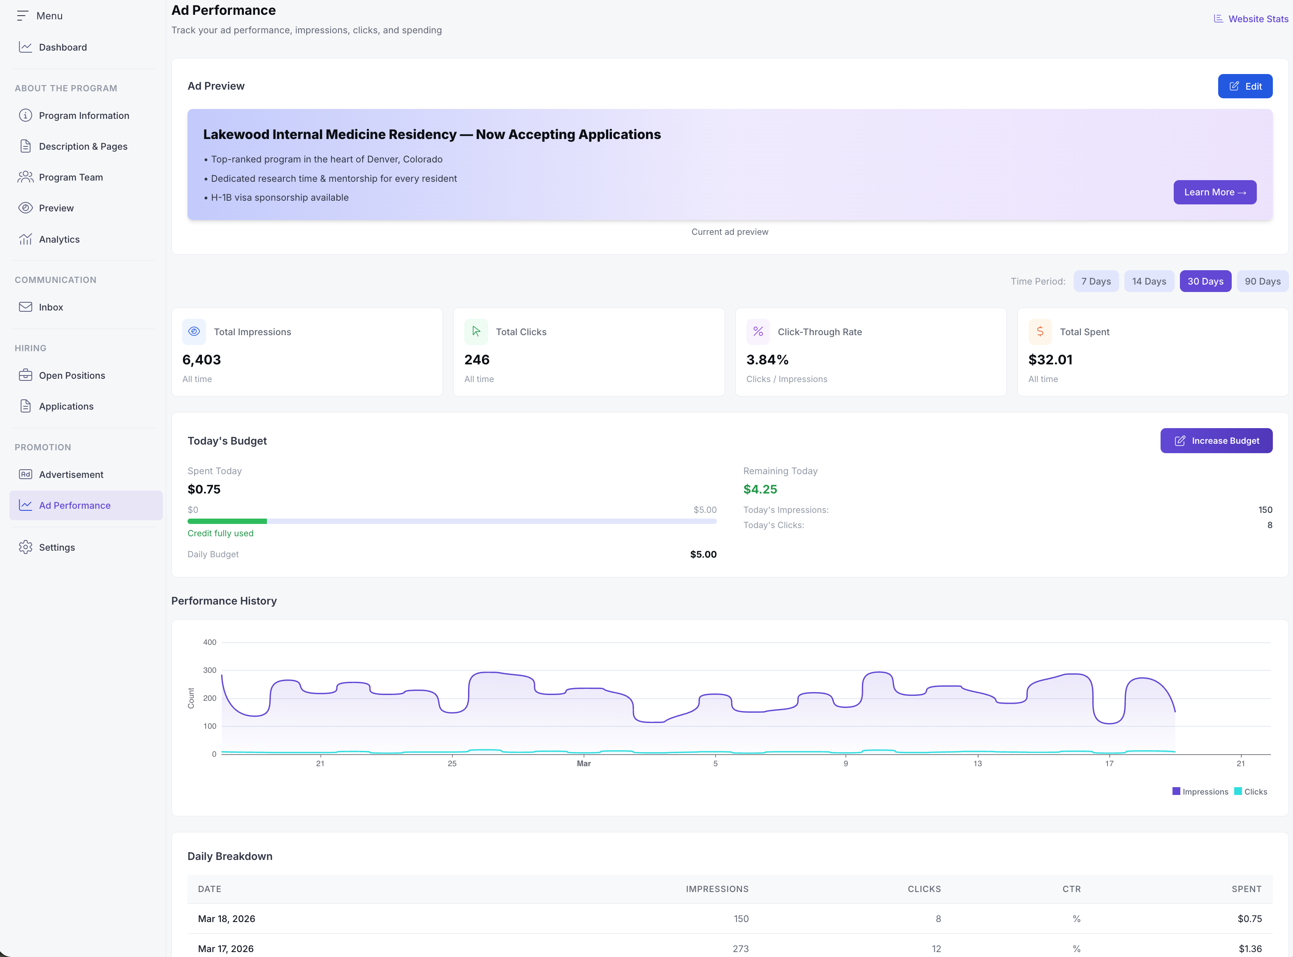Click the Total Spent dollar icon

click(1040, 331)
